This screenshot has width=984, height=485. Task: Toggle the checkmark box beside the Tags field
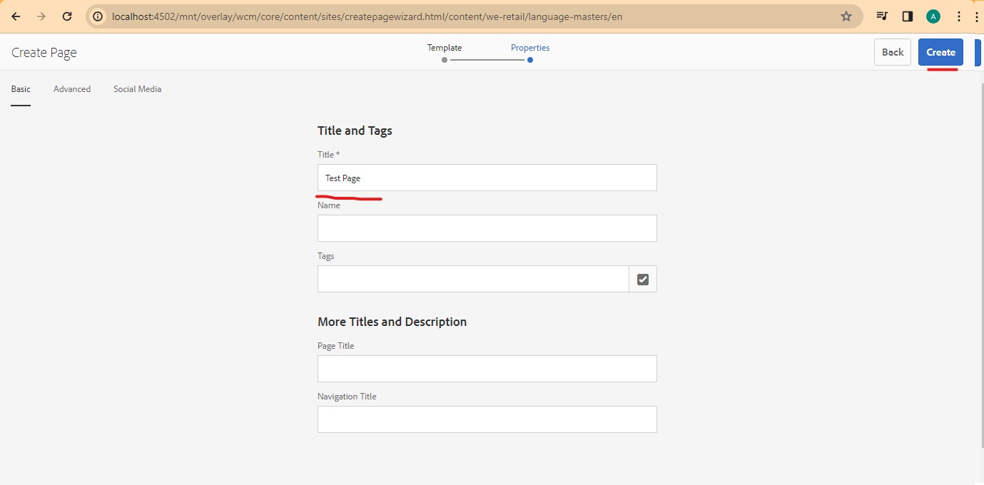(x=642, y=279)
